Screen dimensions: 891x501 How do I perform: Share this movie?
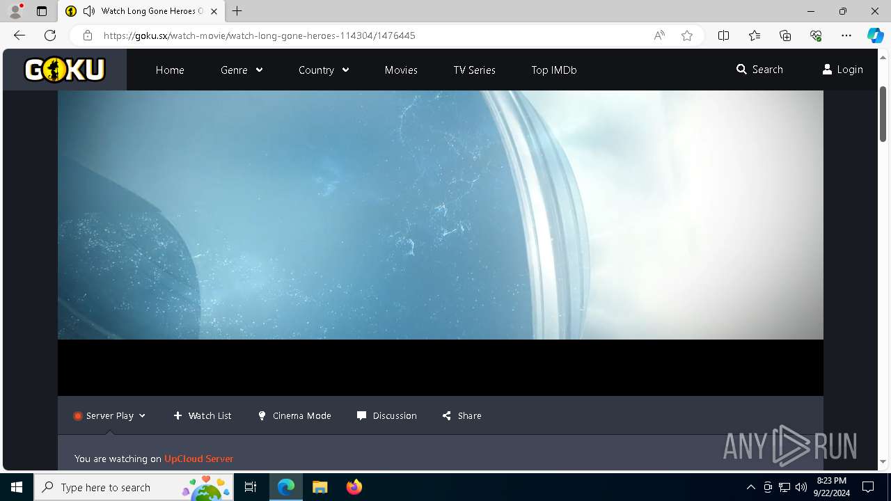462,415
